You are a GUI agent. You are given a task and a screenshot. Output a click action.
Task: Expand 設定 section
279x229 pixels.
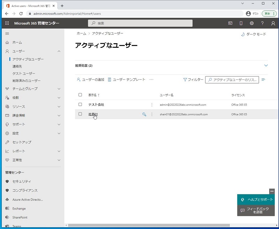tap(59, 133)
